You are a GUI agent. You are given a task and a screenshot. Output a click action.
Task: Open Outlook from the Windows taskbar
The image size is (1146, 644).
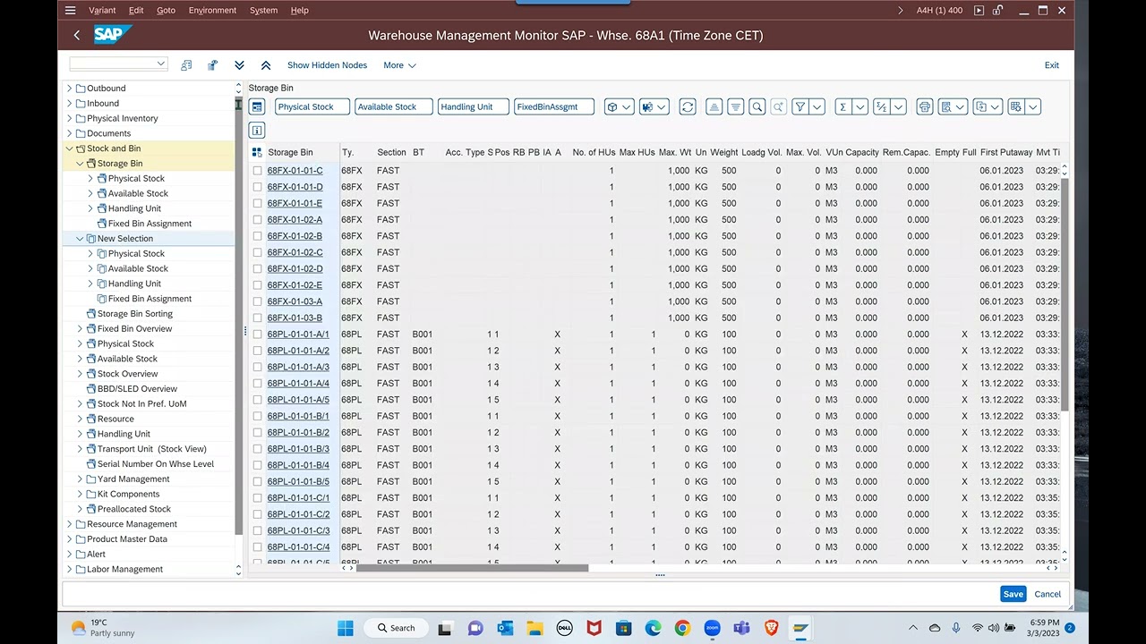pos(504,628)
